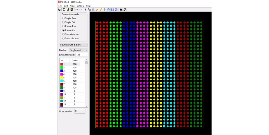This screenshot has height=135, width=269.
Task: Save using the floppy disk icon
Action: (x=72, y=10)
